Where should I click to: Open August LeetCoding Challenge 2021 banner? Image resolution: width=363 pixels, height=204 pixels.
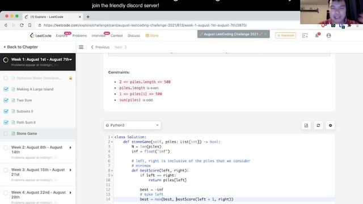point(233,34)
